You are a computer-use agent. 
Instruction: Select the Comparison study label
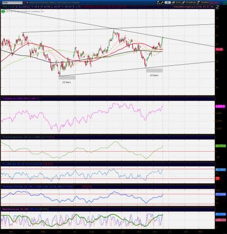pyautogui.click(x=15, y=98)
